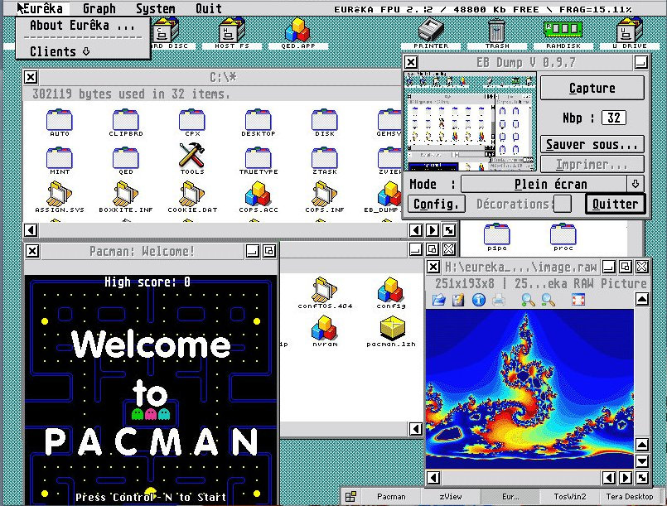Click the save icon in zView toolbar
This screenshot has height=506, width=667.
(x=458, y=300)
